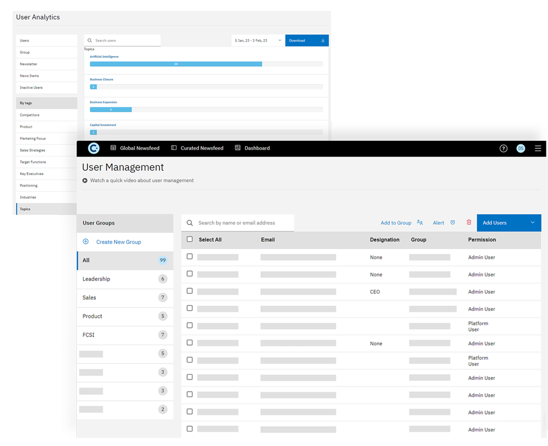The height and width of the screenshot is (446, 548).
Task: Select Marketing Focus in the By tags list
Action: (x=47, y=139)
